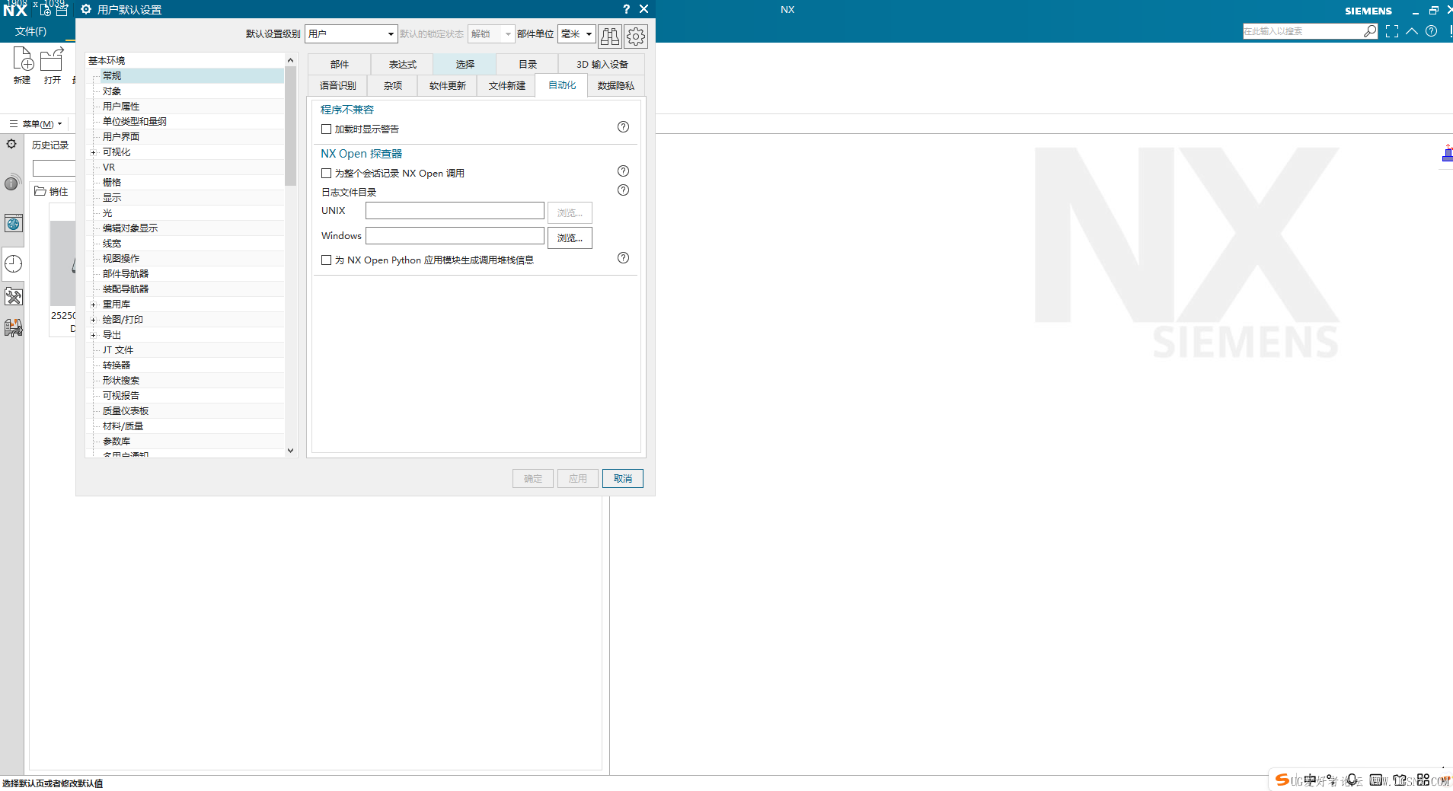This screenshot has height=791, width=1453.
Task: Switch to the 语音识别 tab
Action: click(x=337, y=86)
